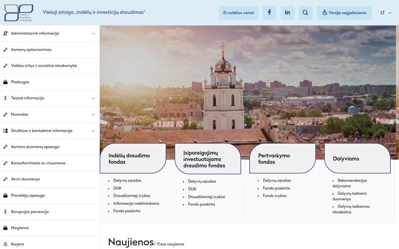399x249 pixels.
Task: Open Dalyvių teikiamos ataskaitos link
Action: (351, 209)
